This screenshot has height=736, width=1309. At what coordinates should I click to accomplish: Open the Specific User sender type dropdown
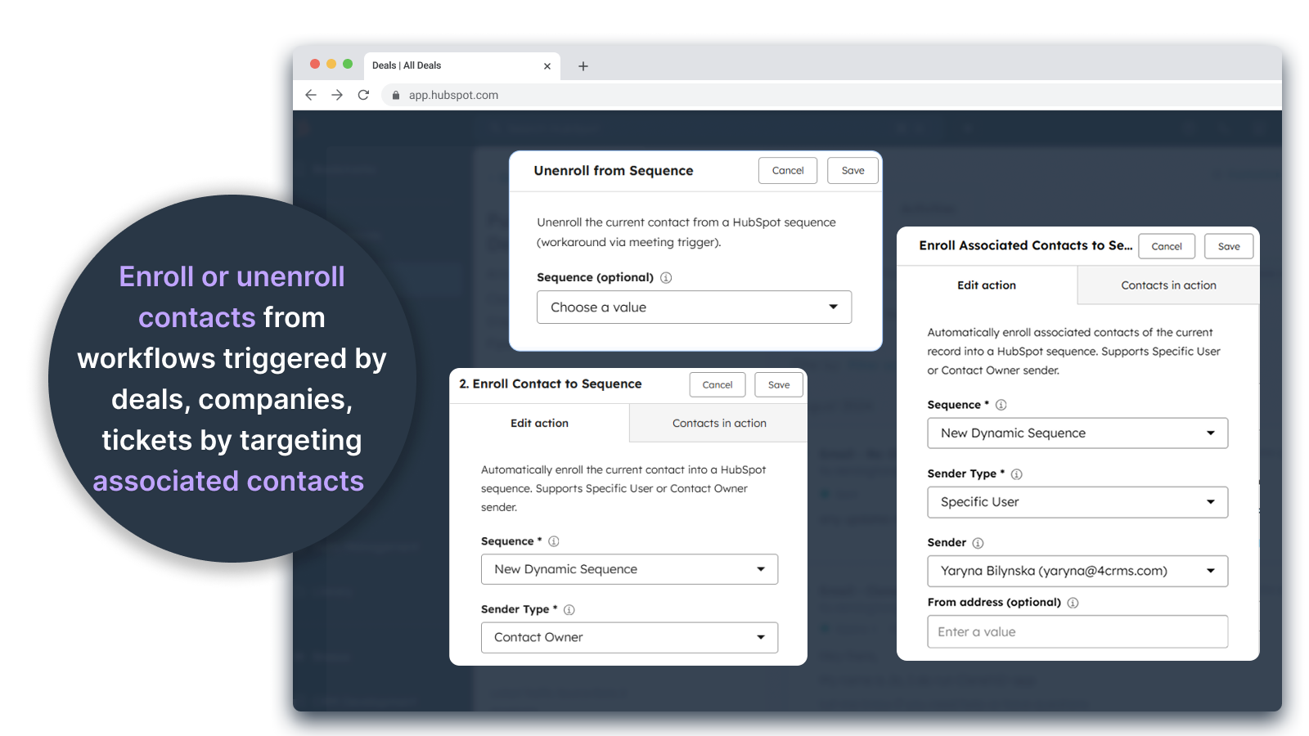[1077, 502]
